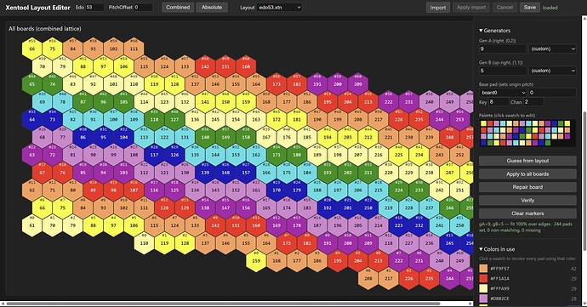The width and height of the screenshot is (587, 307).
Task: Open Gen A preset dropdown
Action: [552, 48]
